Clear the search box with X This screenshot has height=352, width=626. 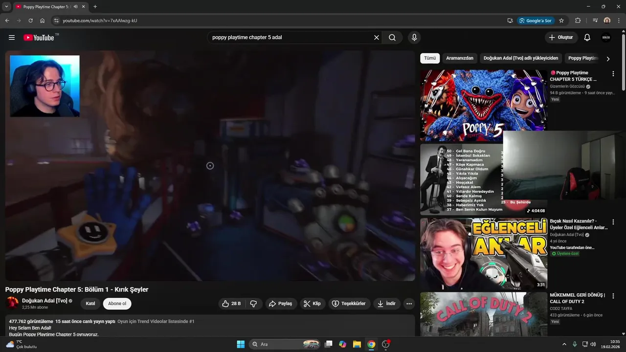377,38
